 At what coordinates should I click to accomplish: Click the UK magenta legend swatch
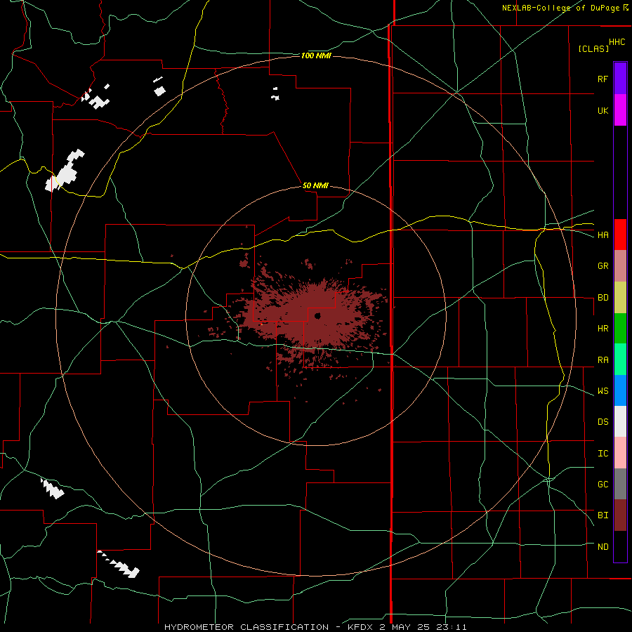click(x=620, y=110)
